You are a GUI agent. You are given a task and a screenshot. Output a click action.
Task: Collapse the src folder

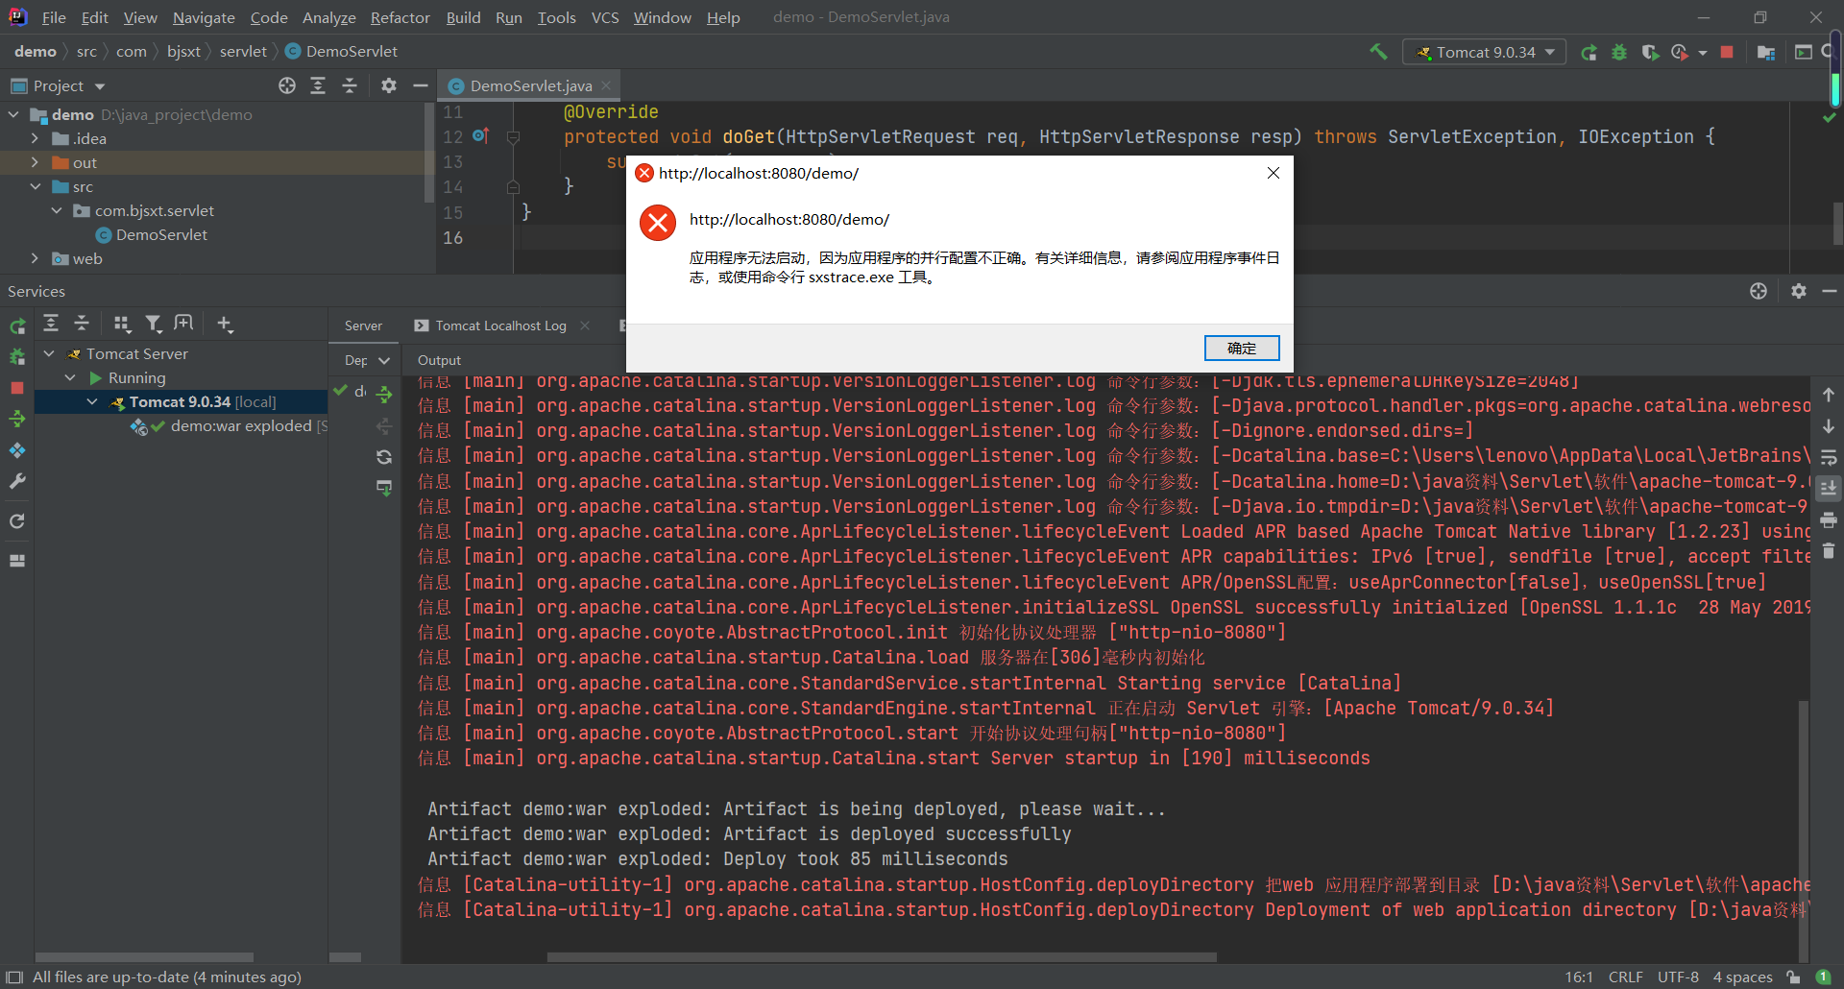[35, 186]
